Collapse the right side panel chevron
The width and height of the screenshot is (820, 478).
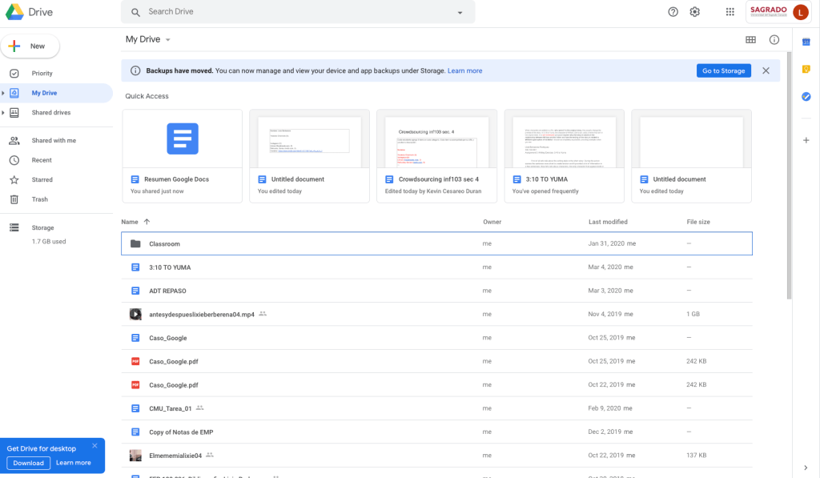[806, 468]
